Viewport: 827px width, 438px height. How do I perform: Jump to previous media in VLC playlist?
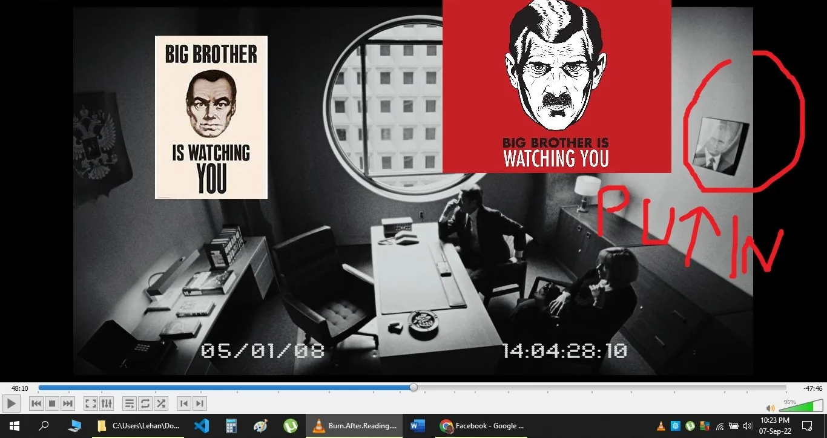tap(36, 404)
